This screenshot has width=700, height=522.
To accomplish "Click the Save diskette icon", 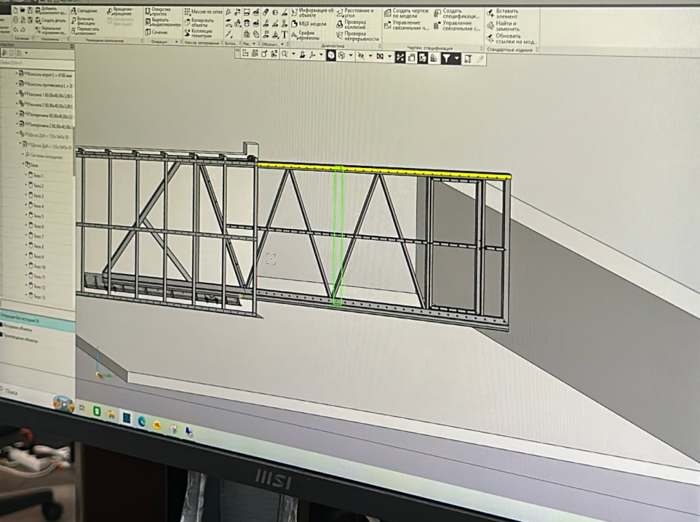I will coord(30,10).
